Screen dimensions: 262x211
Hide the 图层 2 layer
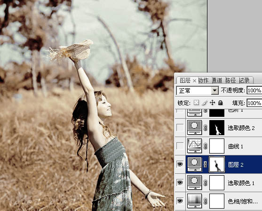pos(180,164)
